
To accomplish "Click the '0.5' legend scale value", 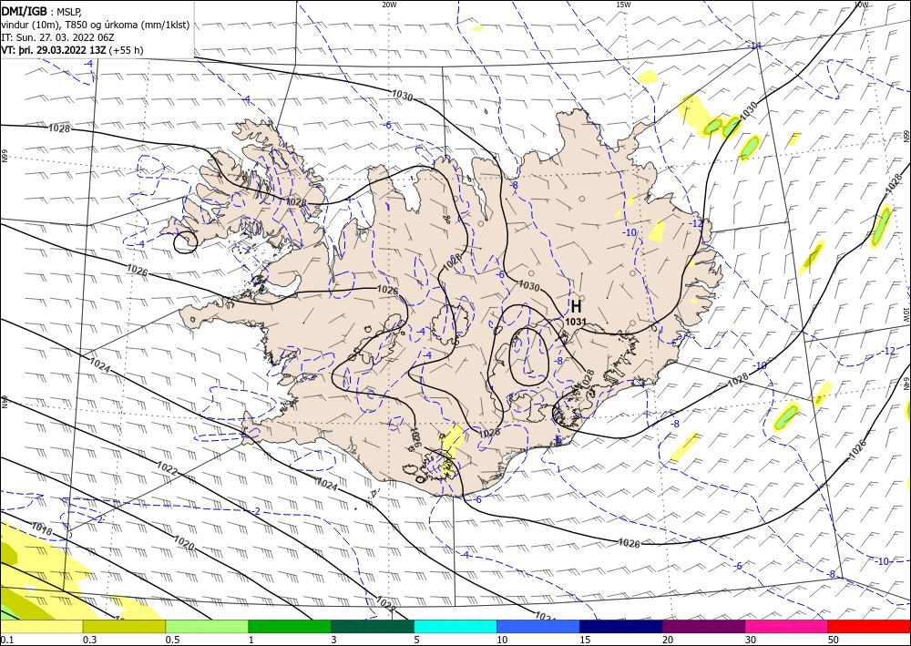I will pyautogui.click(x=172, y=640).
